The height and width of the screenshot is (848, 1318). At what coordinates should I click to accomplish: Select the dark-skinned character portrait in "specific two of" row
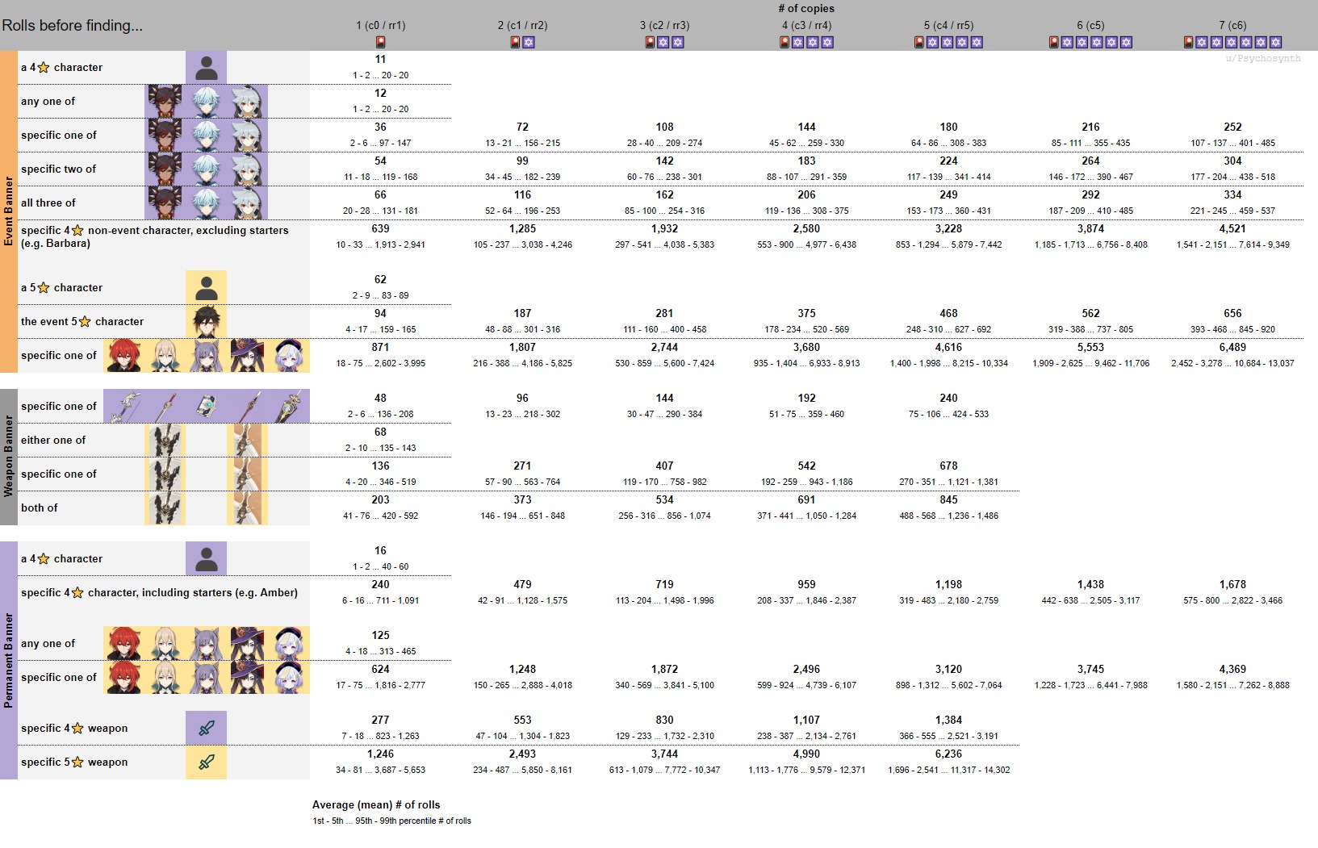coord(165,169)
